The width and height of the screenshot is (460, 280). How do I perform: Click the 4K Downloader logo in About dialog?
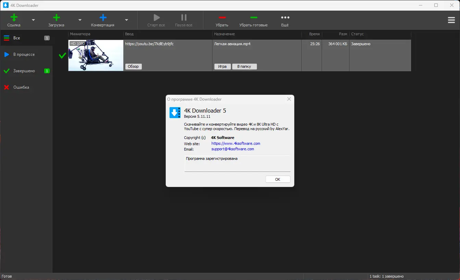point(175,113)
